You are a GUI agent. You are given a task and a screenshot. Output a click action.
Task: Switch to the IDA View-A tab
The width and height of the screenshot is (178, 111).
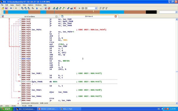[89, 16]
